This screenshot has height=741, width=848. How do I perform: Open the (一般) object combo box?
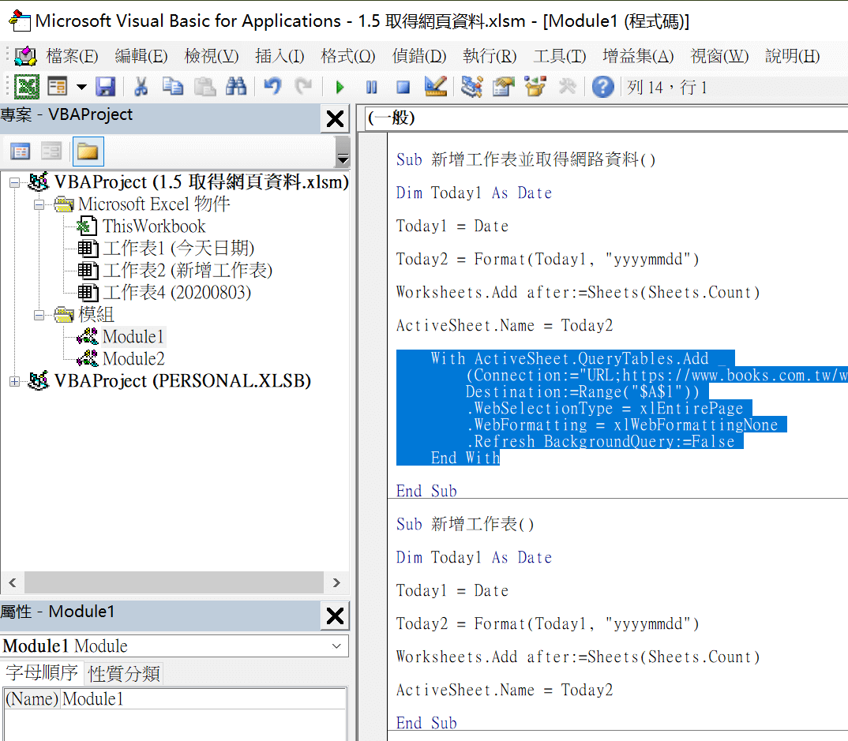[x=605, y=118]
